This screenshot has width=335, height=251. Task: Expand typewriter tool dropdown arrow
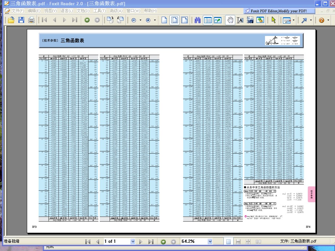click(293, 20)
